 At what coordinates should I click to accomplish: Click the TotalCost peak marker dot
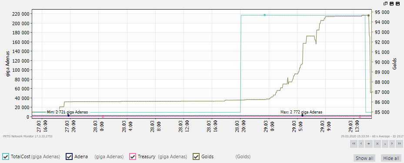(264, 15)
